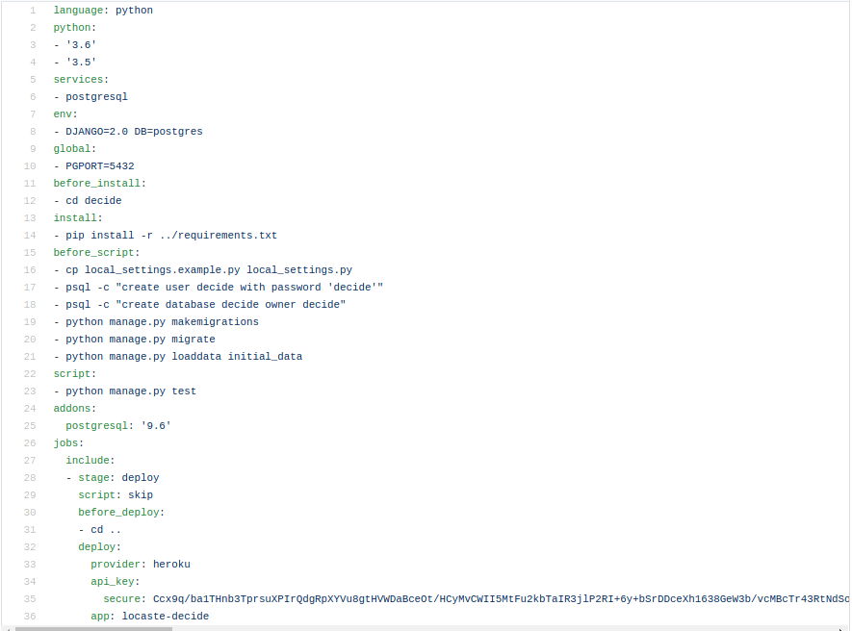Screen dimensions: 852x631
Task: Click the 'env:' key
Action: click(65, 114)
